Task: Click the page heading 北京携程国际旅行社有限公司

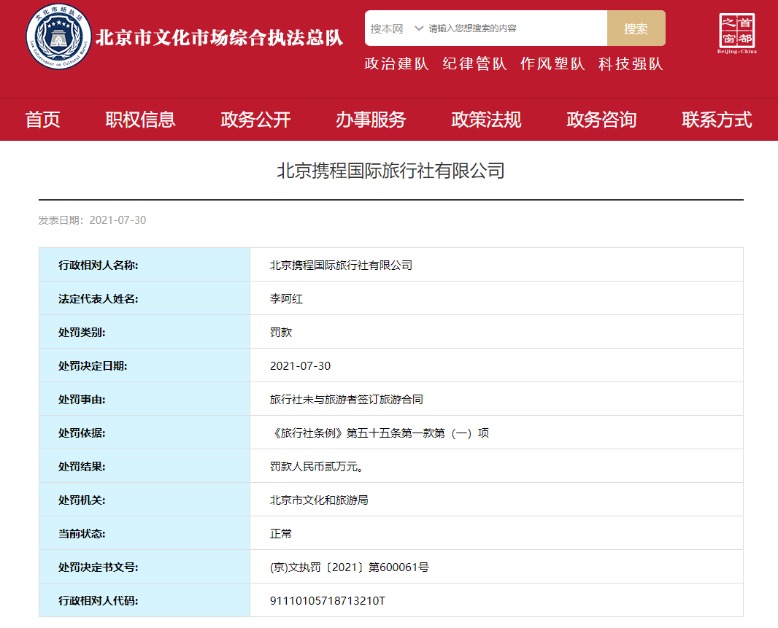Action: pos(390,171)
